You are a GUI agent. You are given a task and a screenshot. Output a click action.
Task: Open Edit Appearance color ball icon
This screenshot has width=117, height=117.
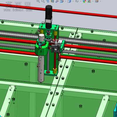pos(85,1)
